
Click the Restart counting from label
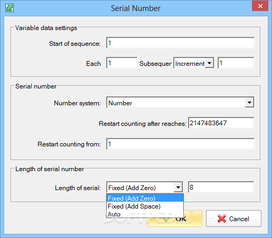(x=69, y=144)
